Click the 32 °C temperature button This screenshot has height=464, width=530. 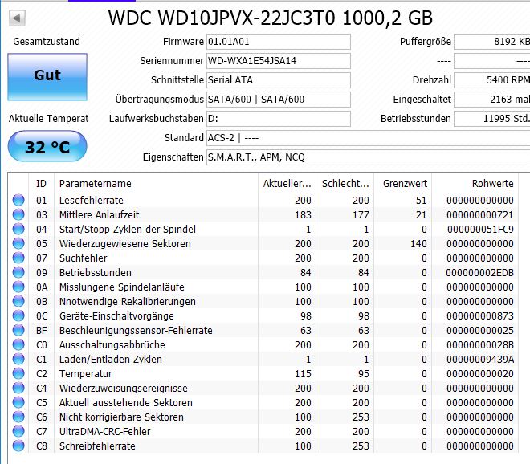(x=47, y=146)
